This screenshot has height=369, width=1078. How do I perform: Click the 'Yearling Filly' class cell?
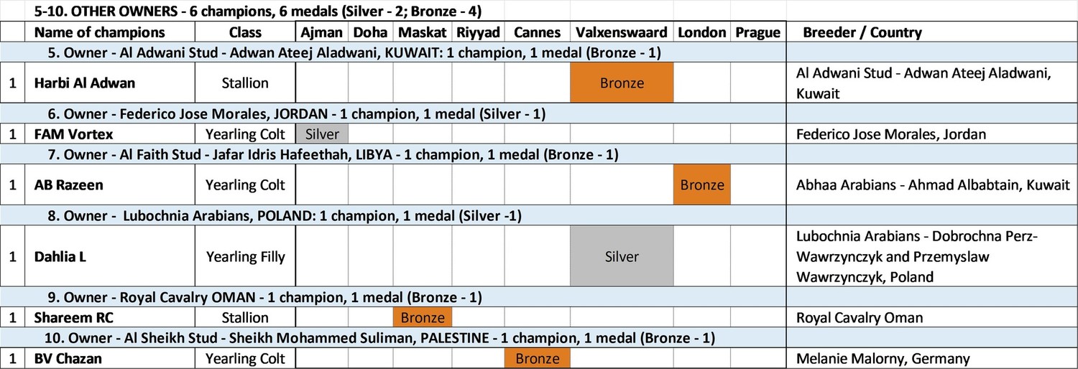[x=245, y=256]
